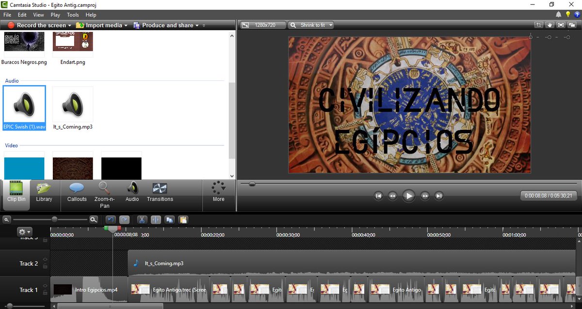Open the Play menu

55,15
